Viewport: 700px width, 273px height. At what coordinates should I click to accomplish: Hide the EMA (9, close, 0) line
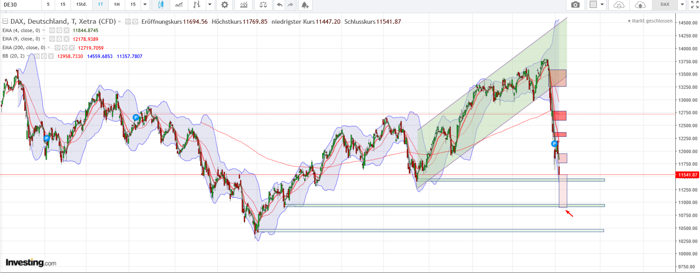pos(52,39)
